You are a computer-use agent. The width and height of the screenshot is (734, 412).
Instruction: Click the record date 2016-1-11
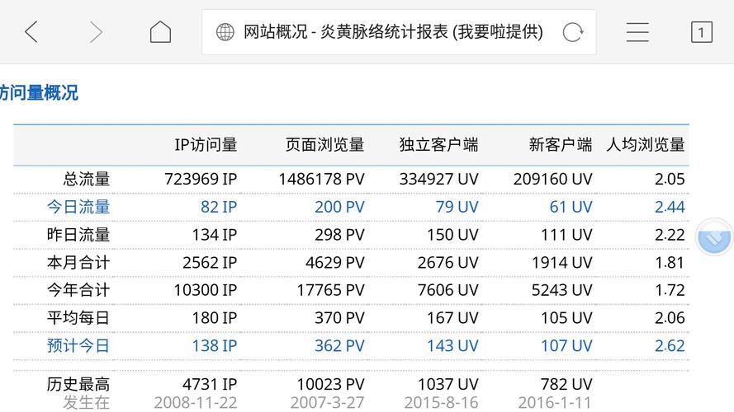pos(555,402)
